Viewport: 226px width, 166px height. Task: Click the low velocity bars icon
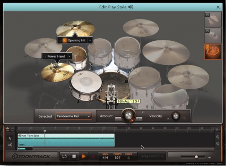[x=168, y=119]
